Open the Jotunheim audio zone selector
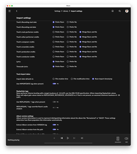 coord(118,140)
